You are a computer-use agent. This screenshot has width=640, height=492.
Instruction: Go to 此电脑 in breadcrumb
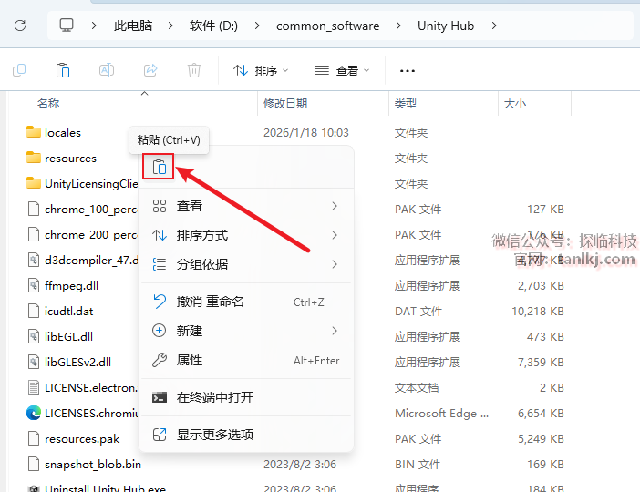point(133,26)
